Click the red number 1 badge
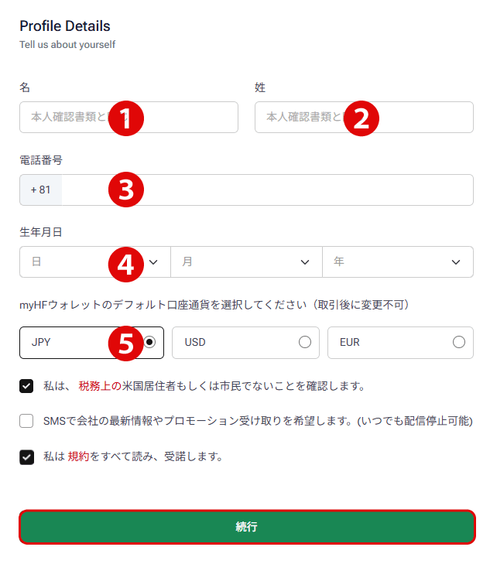The height and width of the screenshot is (564, 490). click(126, 118)
